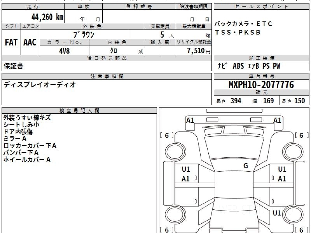Select the 保証書 entry
Viewport: 311px width, 233px height.
click(13, 66)
